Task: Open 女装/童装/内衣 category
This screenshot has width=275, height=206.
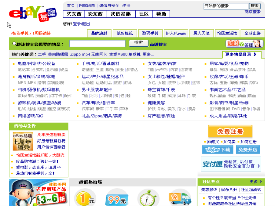Action: tap(162, 63)
